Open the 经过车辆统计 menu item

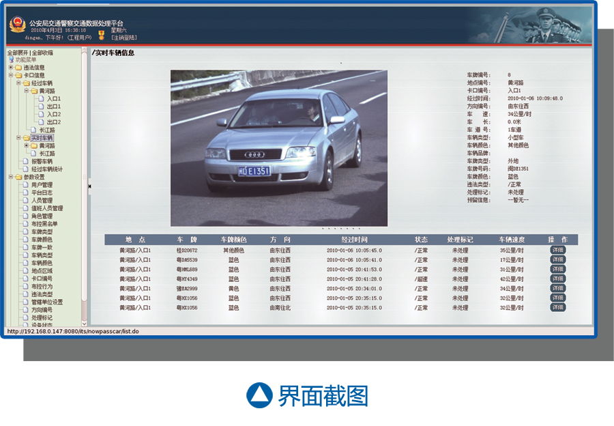(46, 169)
